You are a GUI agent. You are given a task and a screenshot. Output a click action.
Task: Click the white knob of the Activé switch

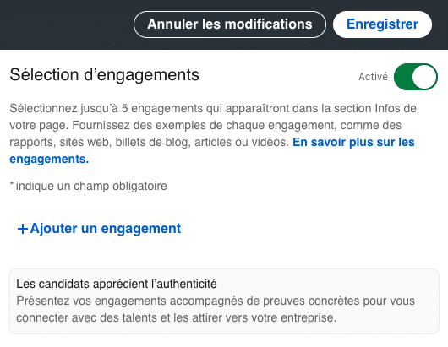point(424,77)
